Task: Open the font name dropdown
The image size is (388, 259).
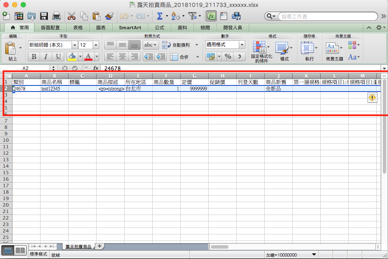Action: [x=75, y=45]
